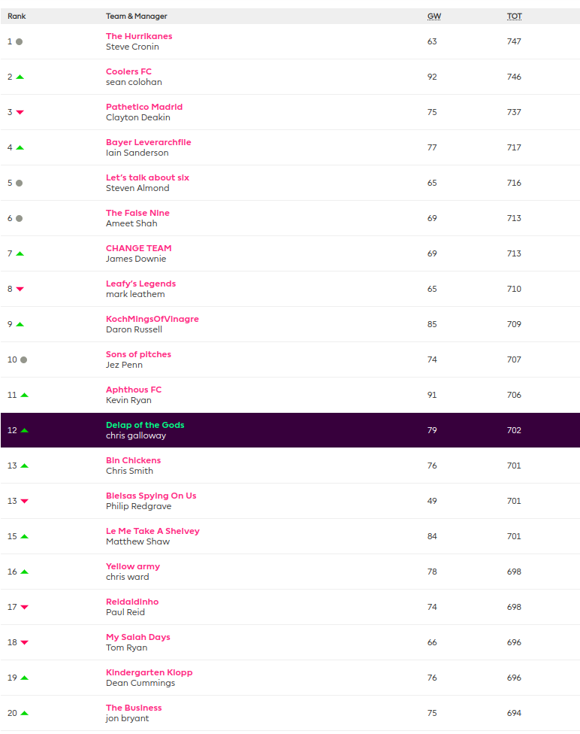This screenshot has width=580, height=734.
Task: Click green up arrow next to rank 2
Action: [x=20, y=77]
